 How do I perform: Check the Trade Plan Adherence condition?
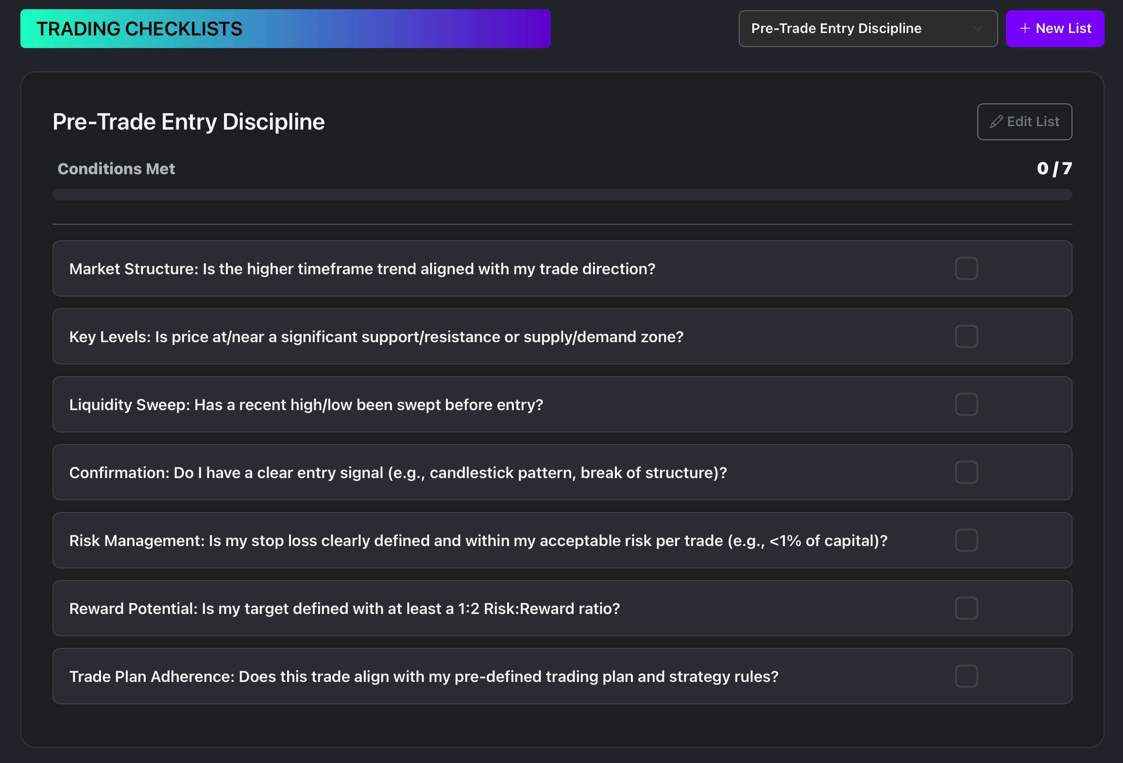966,676
